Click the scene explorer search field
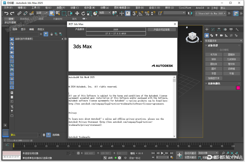The image size is (245, 162). 24,34
